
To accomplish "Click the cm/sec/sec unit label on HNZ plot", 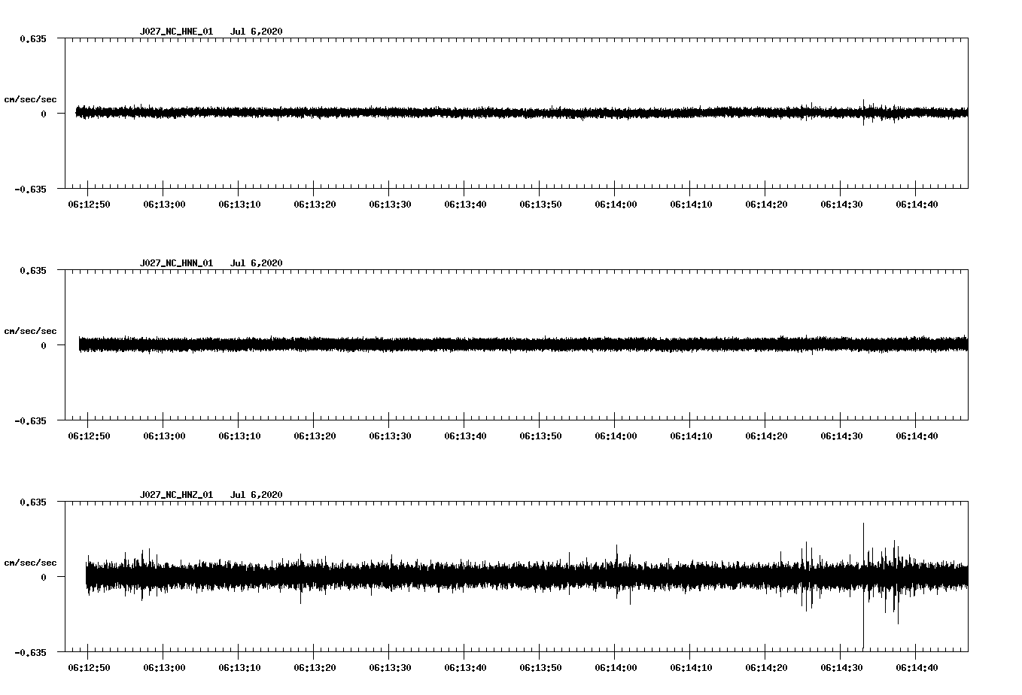I will tap(30, 563).
